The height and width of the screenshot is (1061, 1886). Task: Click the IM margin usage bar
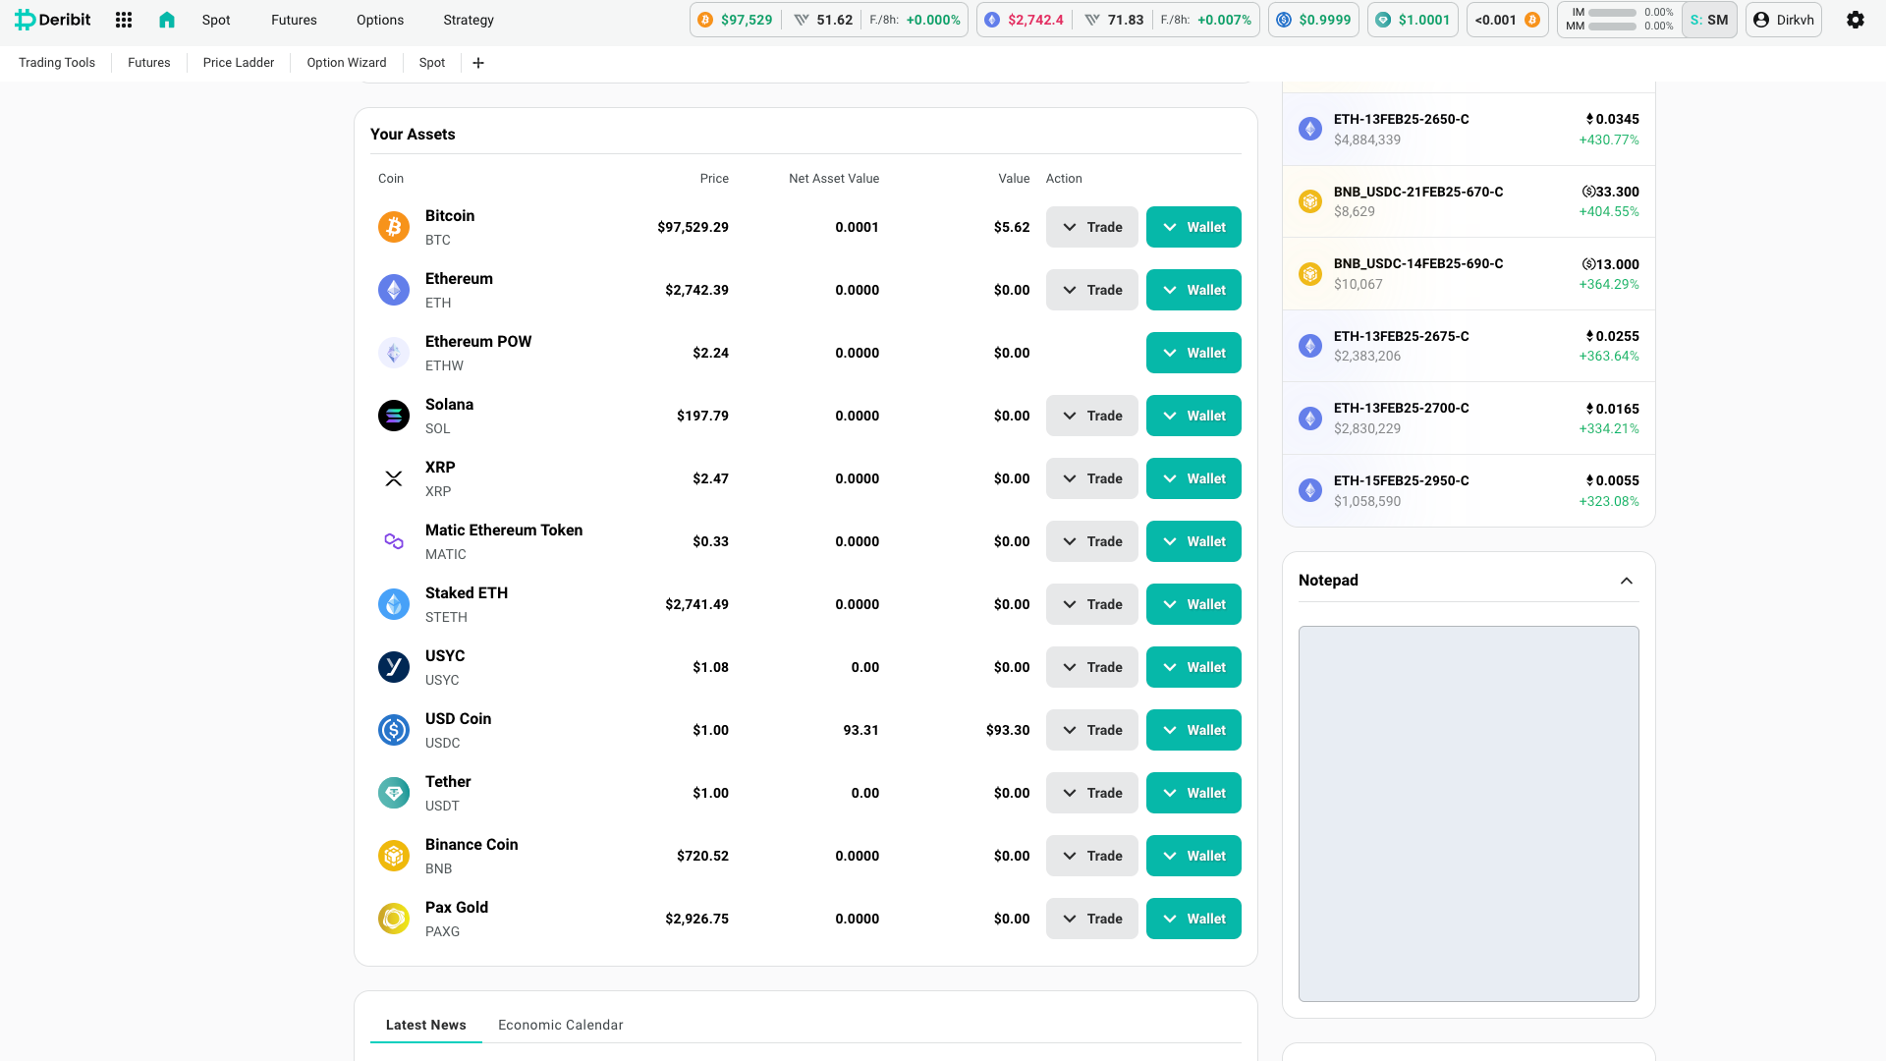coord(1612,13)
